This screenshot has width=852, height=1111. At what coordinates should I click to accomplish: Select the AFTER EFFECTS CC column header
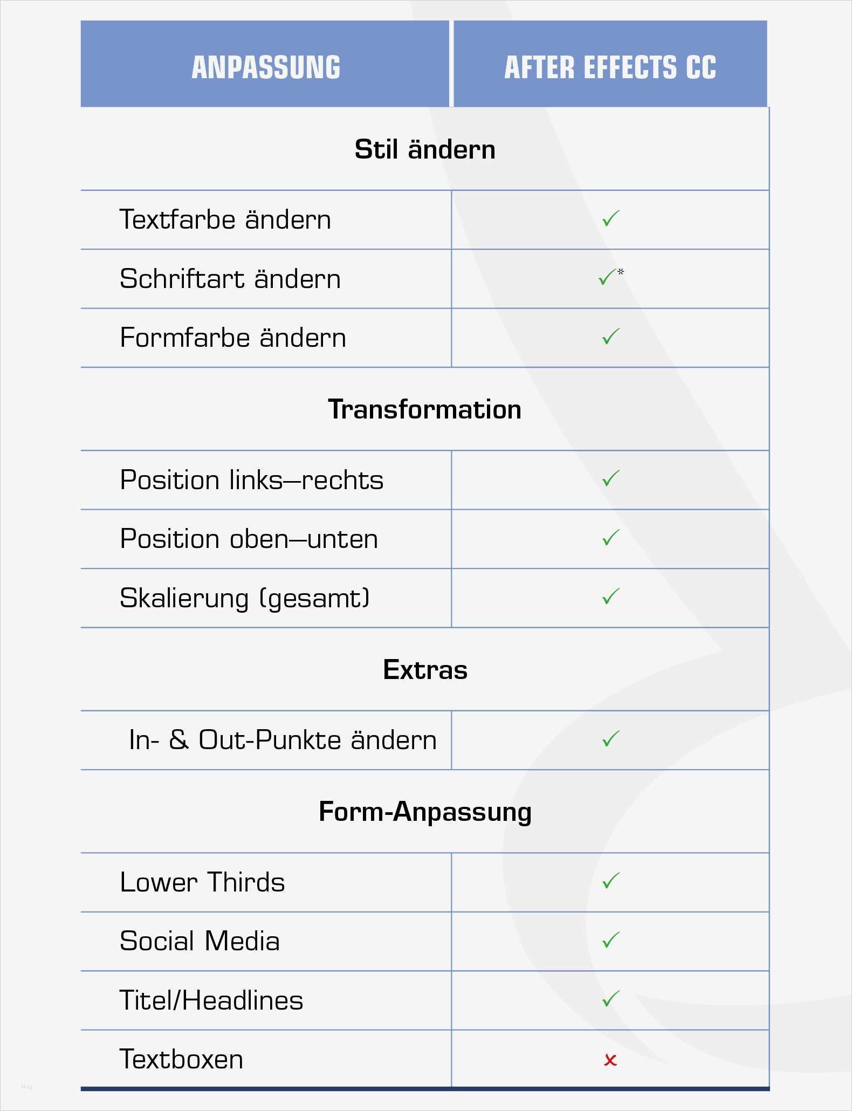point(610,67)
